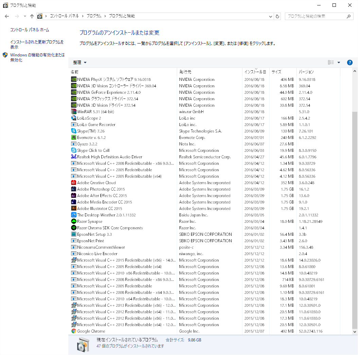Click プログラム in breadcrumb path
358x355 pixels.
(94, 16)
